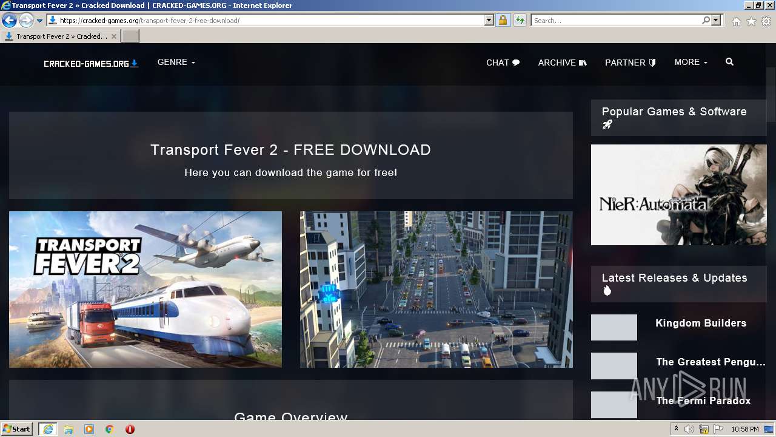Click the Popular Games & Software heading
Screen dimensions: 776x437
674,112
